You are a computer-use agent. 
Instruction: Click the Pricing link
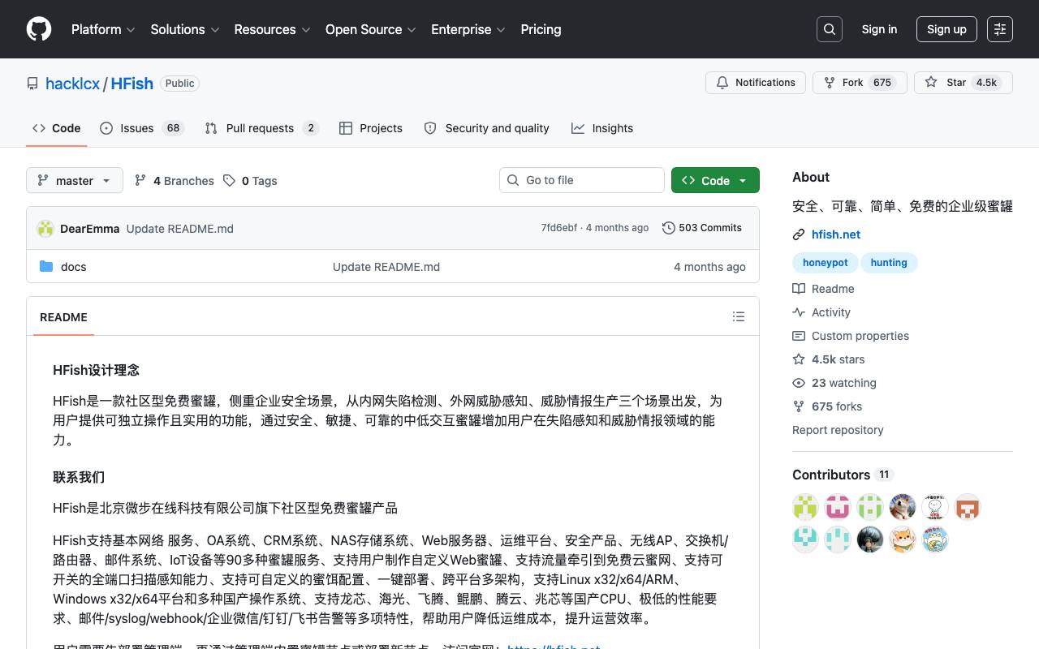[541, 29]
